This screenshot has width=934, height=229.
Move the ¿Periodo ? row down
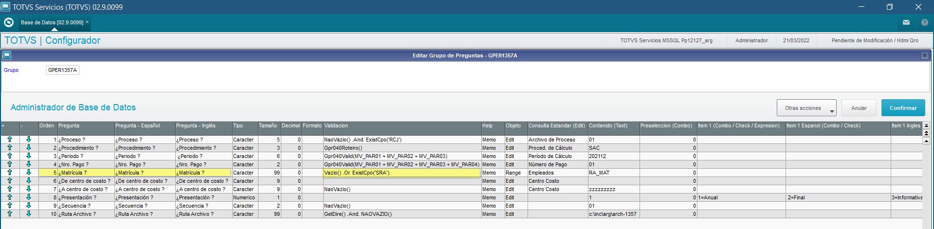coord(29,156)
